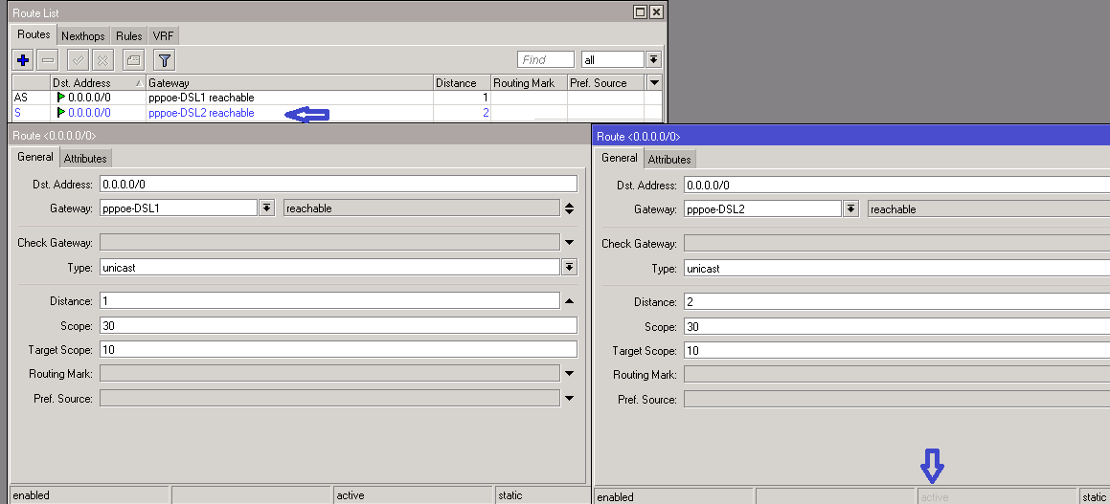Open the column chooser dropdown in the table header
Image resolution: width=1110 pixels, height=504 pixels.
click(654, 83)
